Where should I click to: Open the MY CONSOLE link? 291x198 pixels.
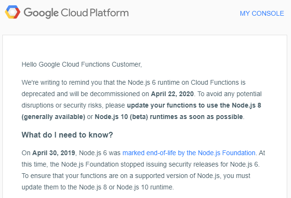[x=262, y=13]
